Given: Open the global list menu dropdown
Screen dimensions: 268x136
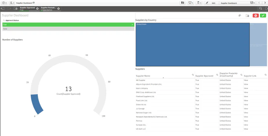Looking at the screenshot, I should (12, 3).
